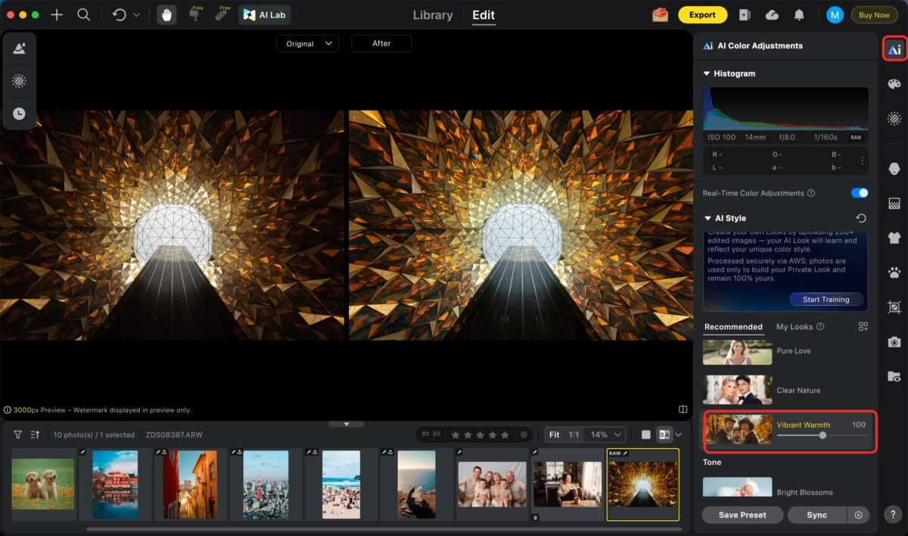The width and height of the screenshot is (908, 536).
Task: Click the Start Training button
Action: pos(826,300)
